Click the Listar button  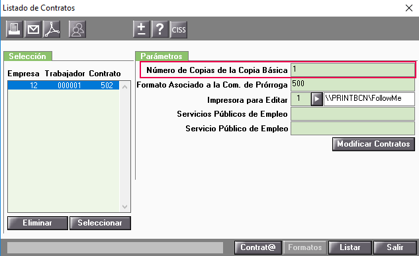click(x=349, y=247)
